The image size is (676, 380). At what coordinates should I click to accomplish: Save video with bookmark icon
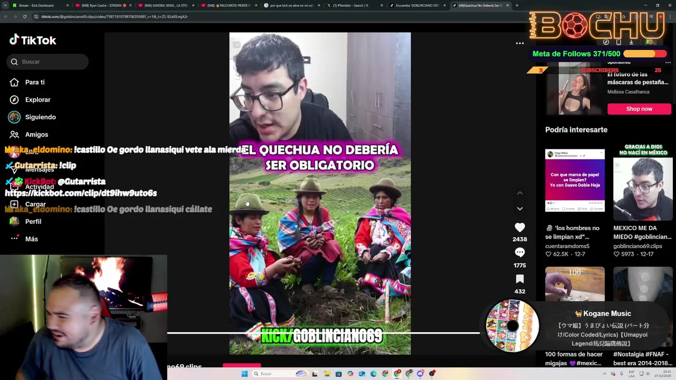coord(520,279)
